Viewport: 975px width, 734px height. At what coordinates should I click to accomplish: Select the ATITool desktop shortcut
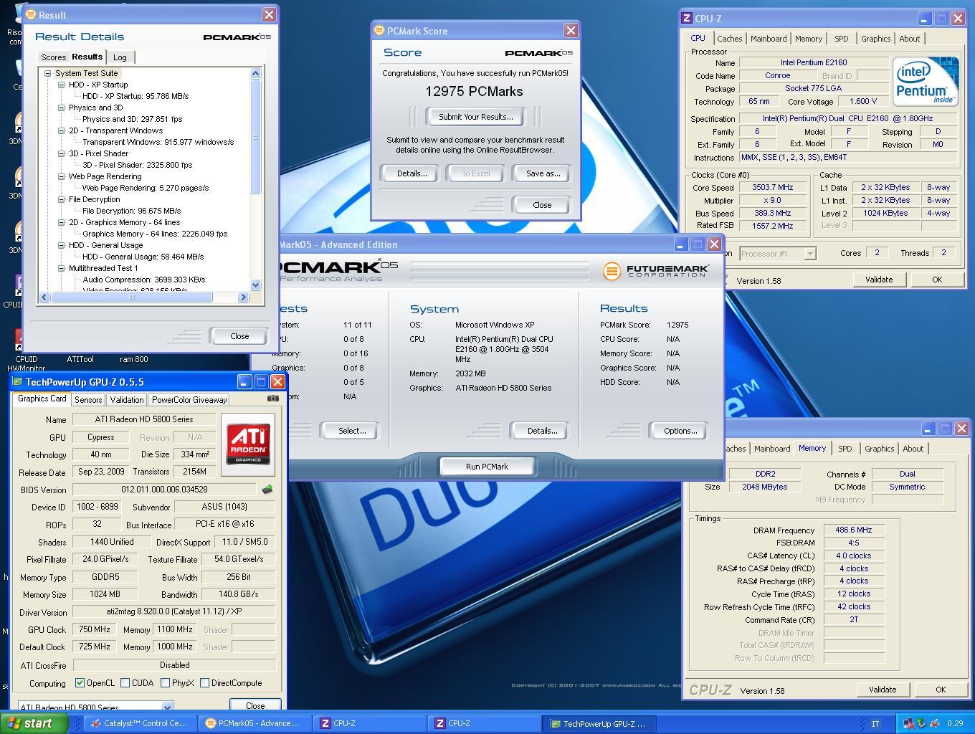click(80, 359)
